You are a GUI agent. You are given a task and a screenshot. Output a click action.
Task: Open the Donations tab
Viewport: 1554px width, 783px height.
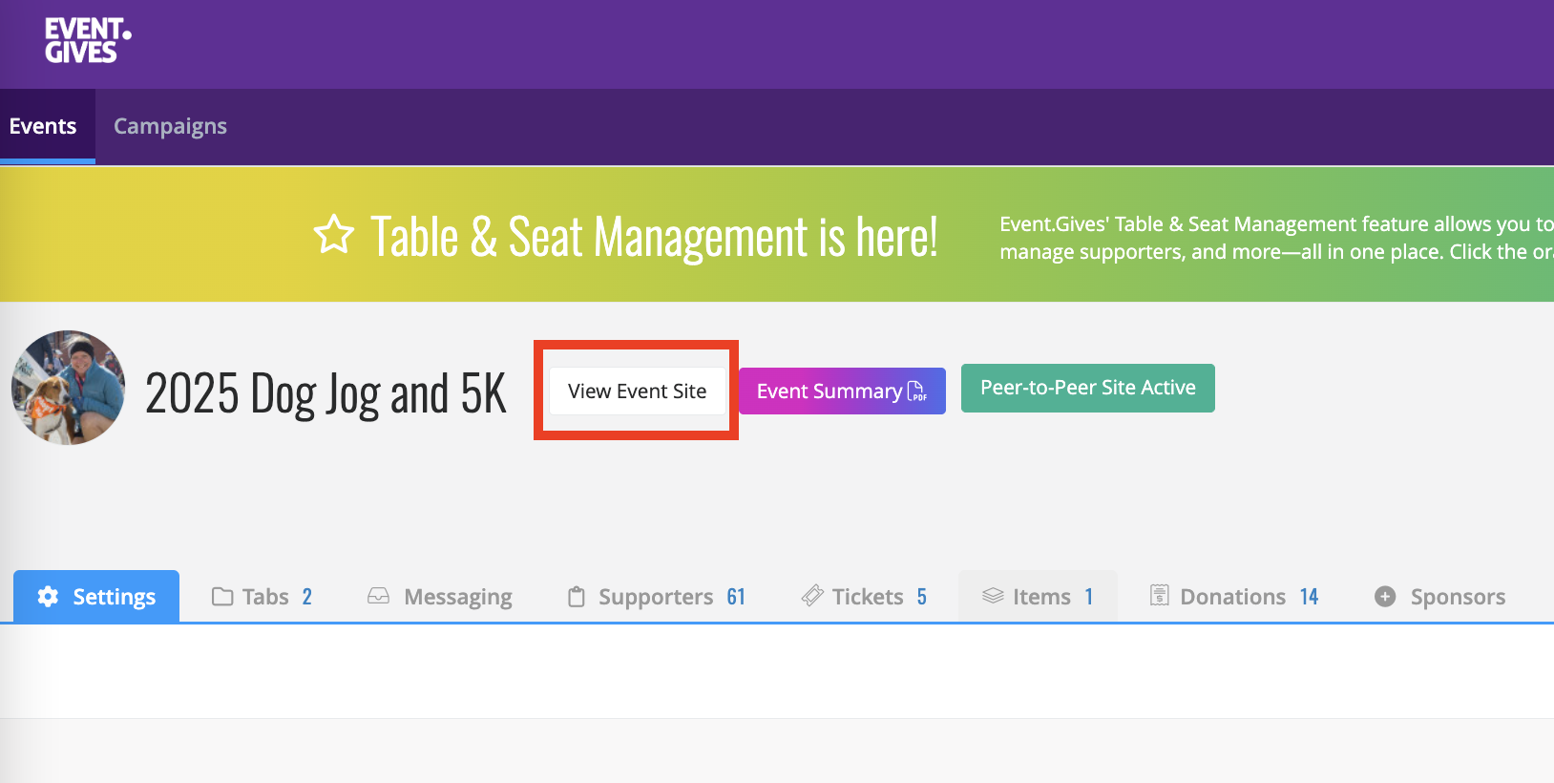[1233, 597]
